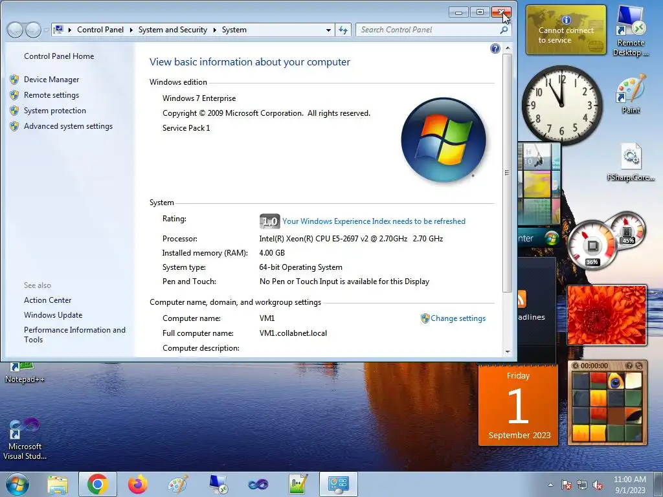Viewport: 663px width, 497px height.
Task: Click the network status tray icon
Action: tap(582, 485)
